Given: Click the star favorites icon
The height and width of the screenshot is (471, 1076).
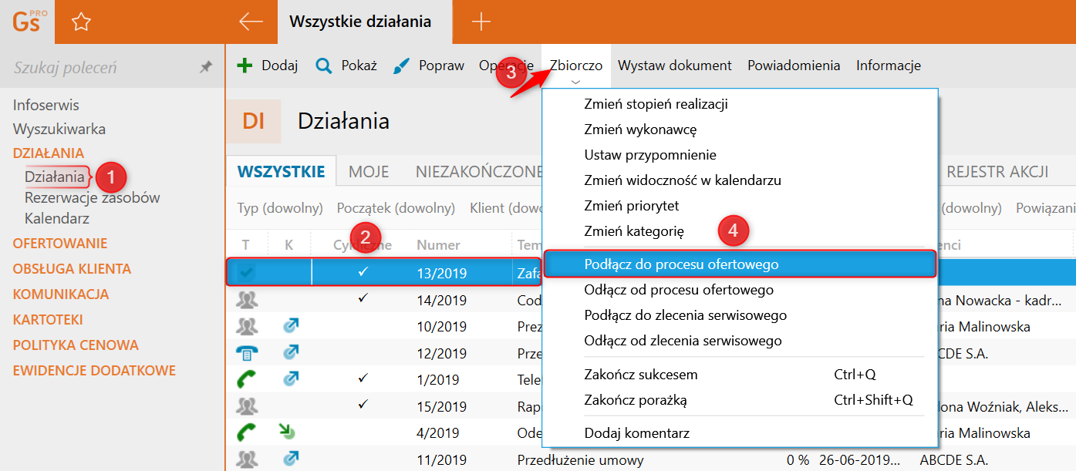Looking at the screenshot, I should tap(81, 22).
